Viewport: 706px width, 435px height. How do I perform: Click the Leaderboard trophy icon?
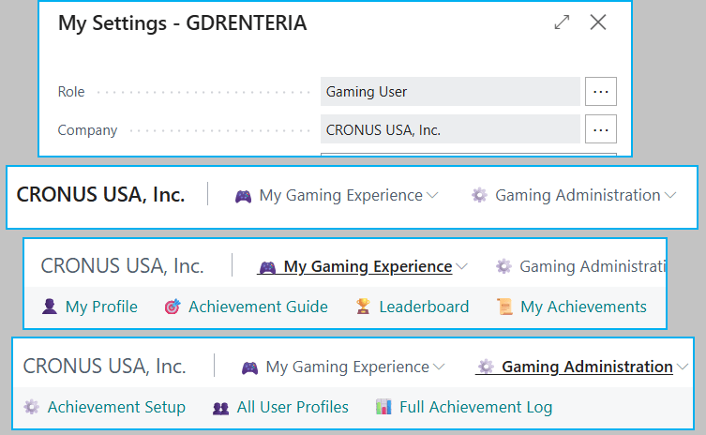[x=363, y=307]
